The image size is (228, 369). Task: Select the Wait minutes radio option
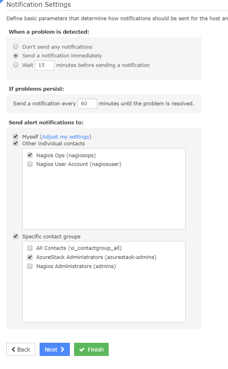pos(16,65)
